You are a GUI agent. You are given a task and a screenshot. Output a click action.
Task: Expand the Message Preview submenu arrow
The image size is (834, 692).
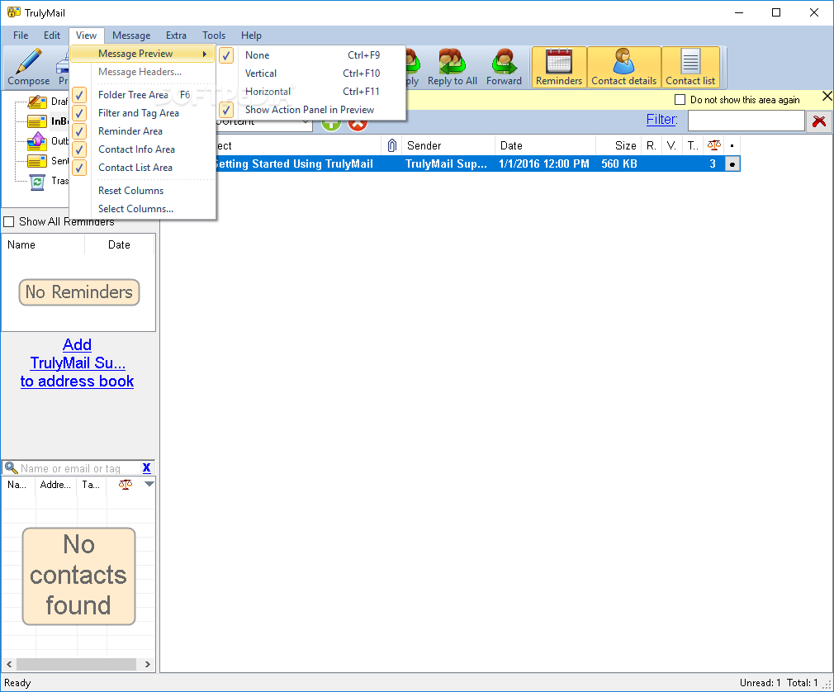[204, 54]
